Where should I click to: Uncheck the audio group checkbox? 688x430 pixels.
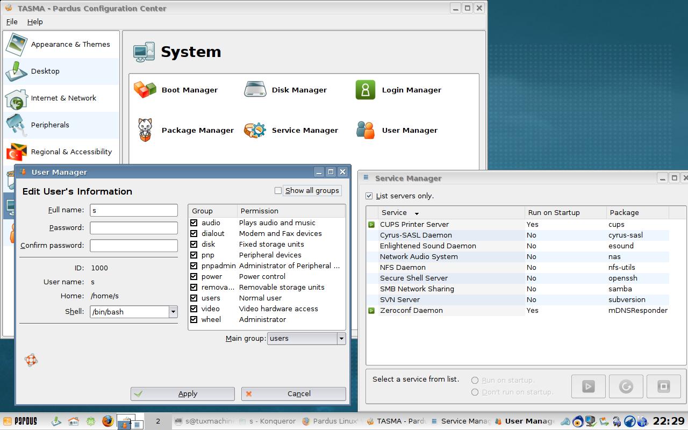point(194,223)
